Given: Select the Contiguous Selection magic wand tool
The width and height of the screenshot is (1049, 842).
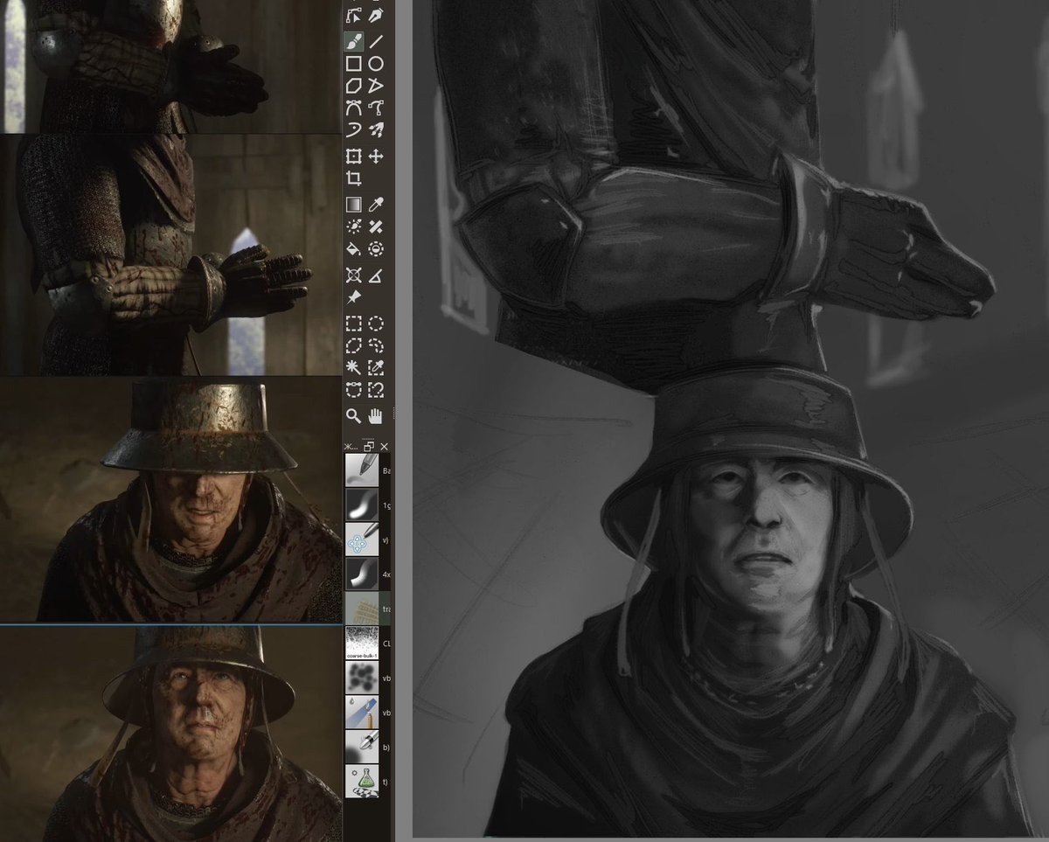Looking at the screenshot, I should click(x=354, y=367).
